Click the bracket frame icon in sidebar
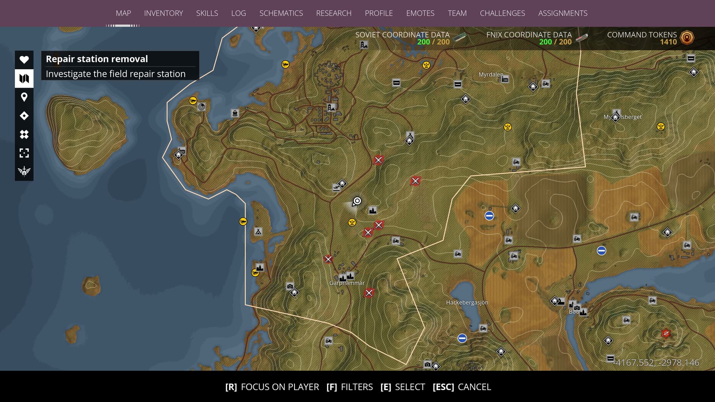Viewport: 715px width, 402px height. [24, 153]
